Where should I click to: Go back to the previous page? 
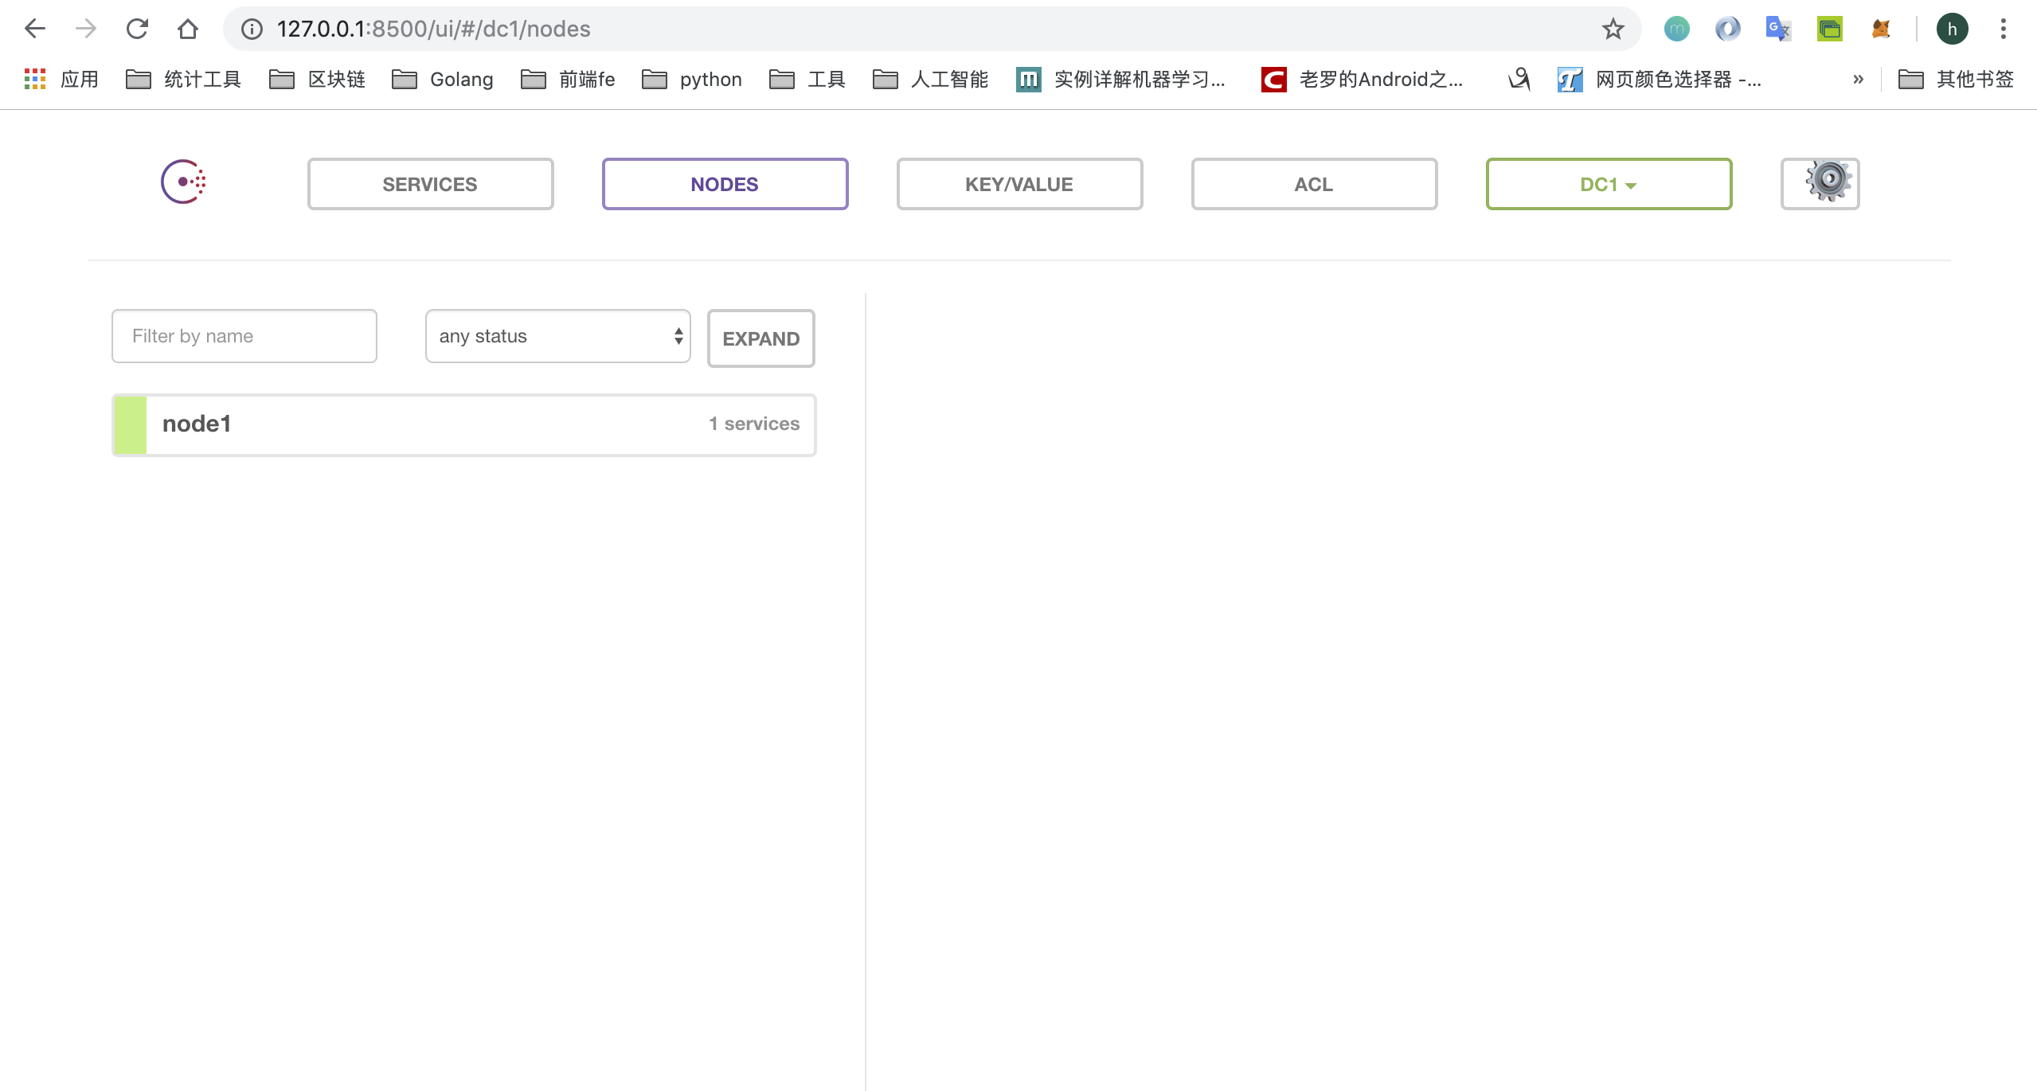tap(35, 29)
